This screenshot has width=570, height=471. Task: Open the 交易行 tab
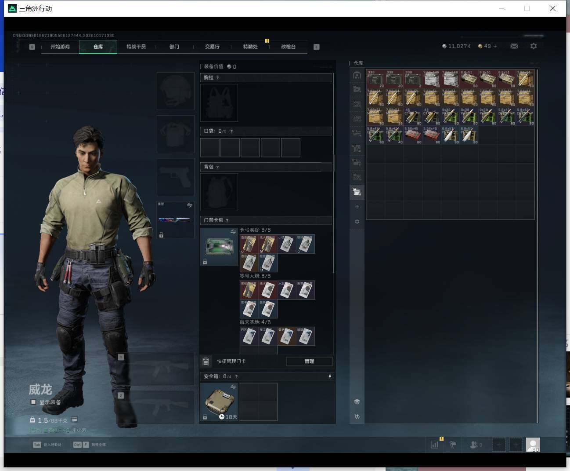click(212, 47)
